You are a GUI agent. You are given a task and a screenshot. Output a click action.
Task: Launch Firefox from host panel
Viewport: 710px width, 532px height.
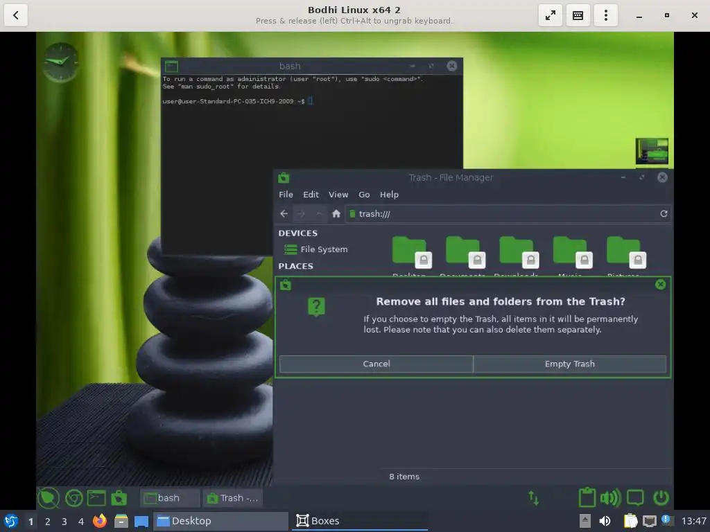pyautogui.click(x=100, y=521)
